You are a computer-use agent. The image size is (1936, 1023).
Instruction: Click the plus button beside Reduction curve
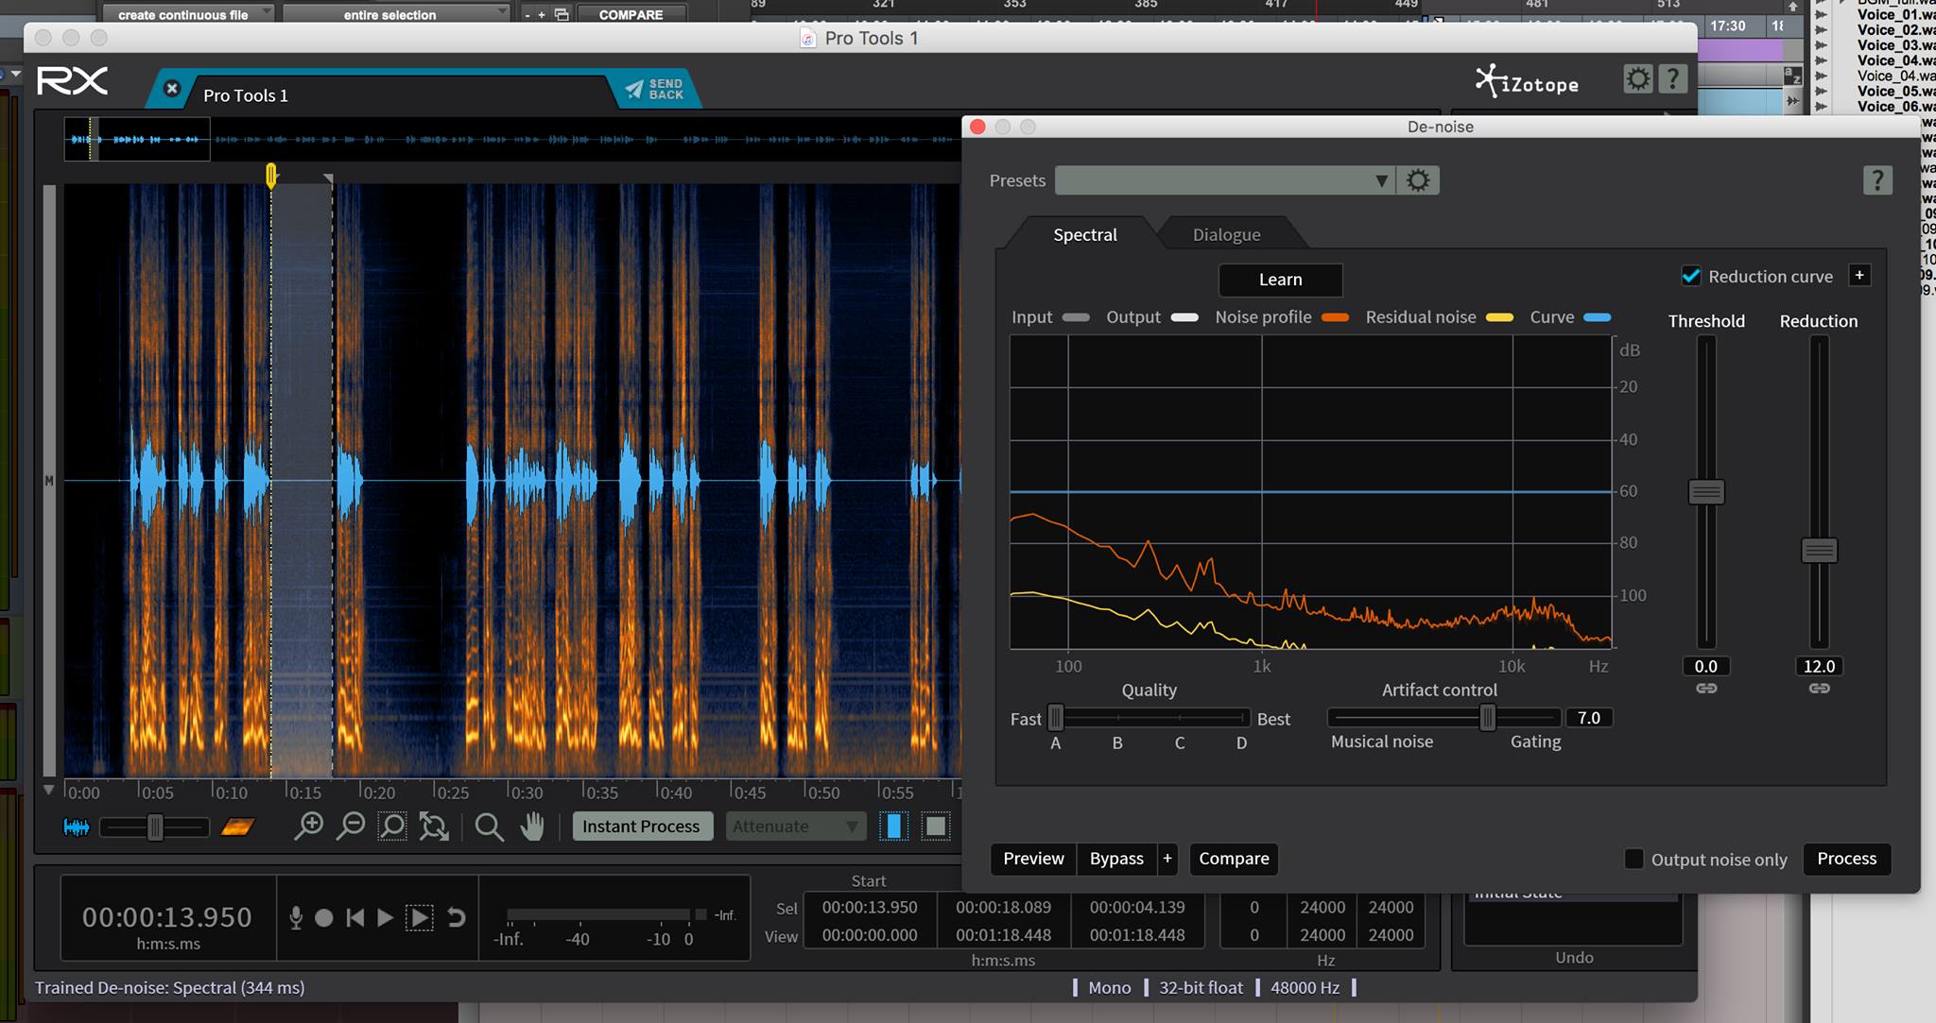(x=1859, y=275)
